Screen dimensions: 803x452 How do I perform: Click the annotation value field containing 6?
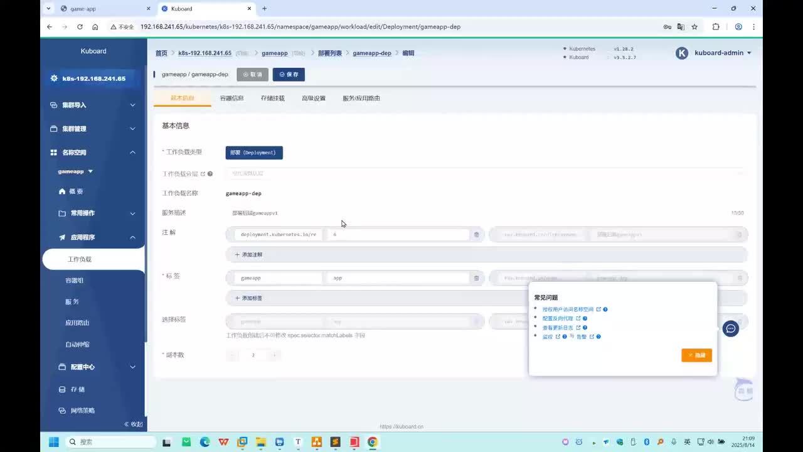coord(398,234)
